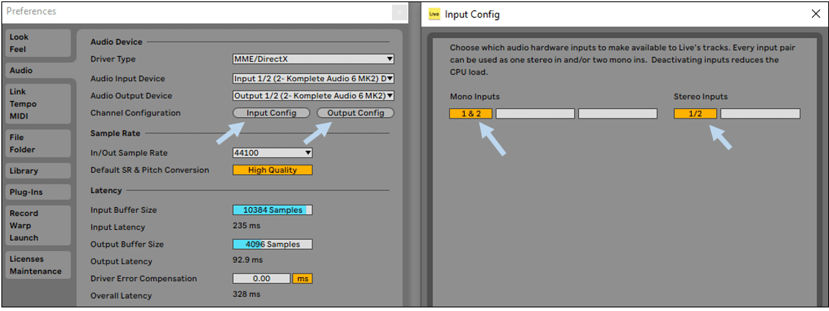Click the Channel Configuration label
This screenshot has width=829, height=311.
pyautogui.click(x=136, y=113)
